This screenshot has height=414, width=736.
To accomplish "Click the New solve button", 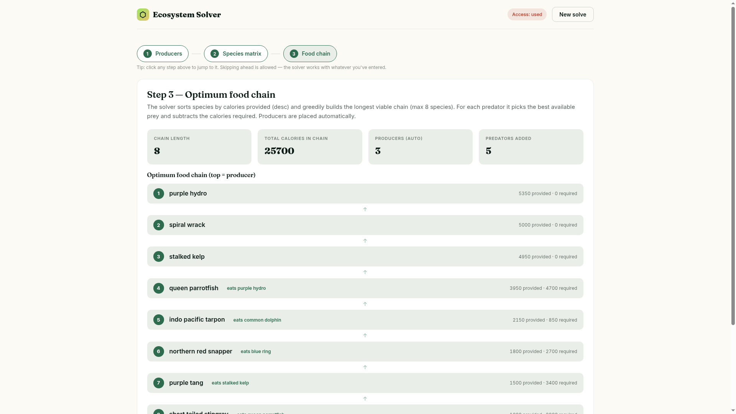I will click(x=573, y=15).
